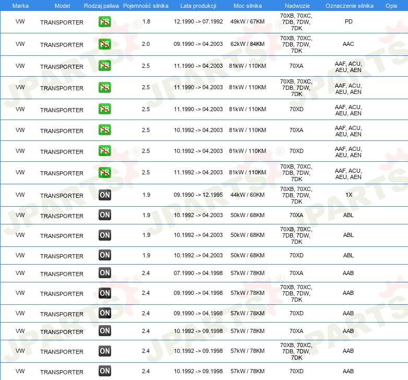
Task: Select 70XB, 70XC body cell in the AAC row
Action: pyautogui.click(x=296, y=44)
